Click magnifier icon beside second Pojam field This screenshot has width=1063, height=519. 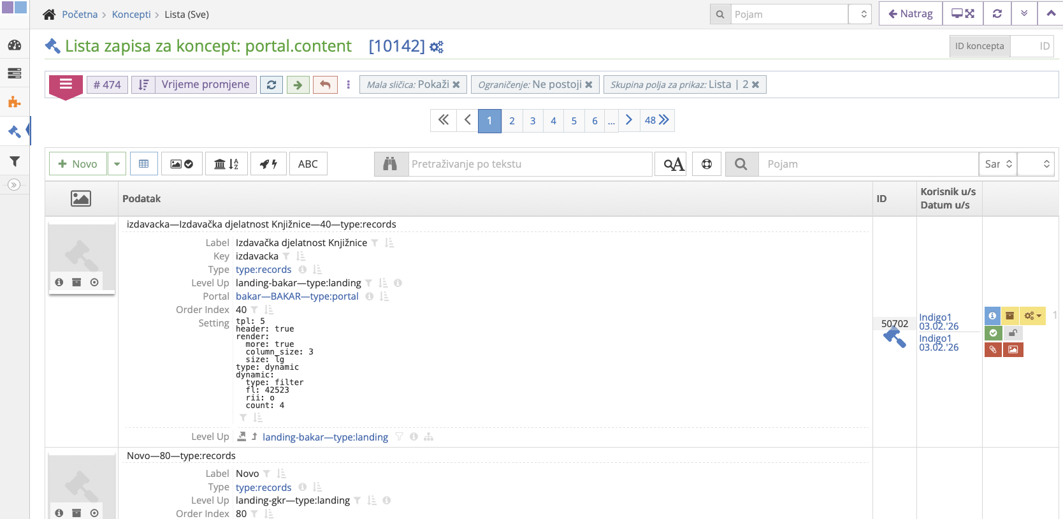pos(741,164)
